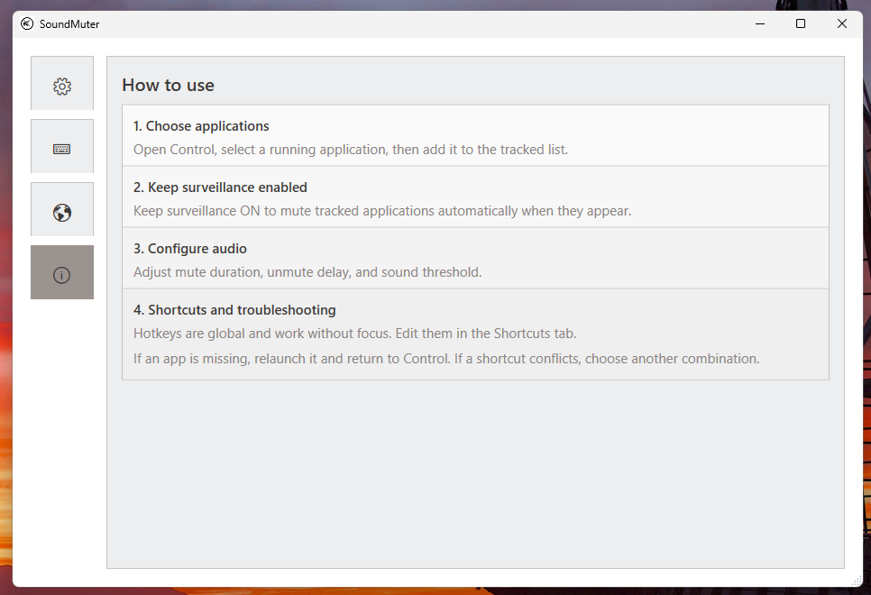Click '2. Keep surveillance enabled' step title
Image resolution: width=871 pixels, height=595 pixels.
tap(220, 188)
